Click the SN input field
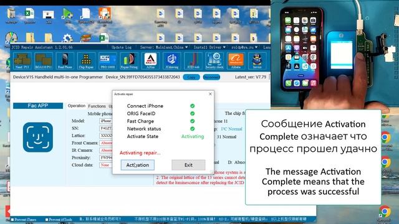The width and height of the screenshot is (399, 224). click(x=106, y=129)
